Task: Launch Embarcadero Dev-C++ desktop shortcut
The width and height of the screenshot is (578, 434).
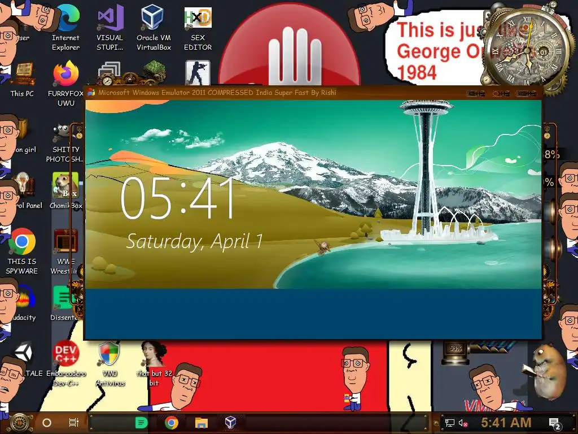Action: (66, 363)
